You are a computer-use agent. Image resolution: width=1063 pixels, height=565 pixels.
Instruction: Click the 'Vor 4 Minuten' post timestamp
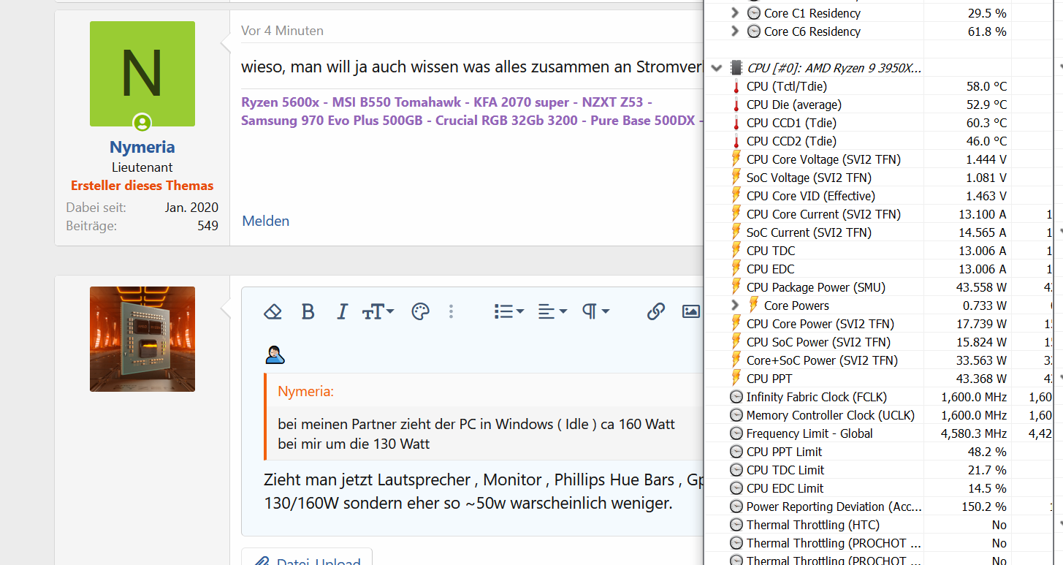283,31
